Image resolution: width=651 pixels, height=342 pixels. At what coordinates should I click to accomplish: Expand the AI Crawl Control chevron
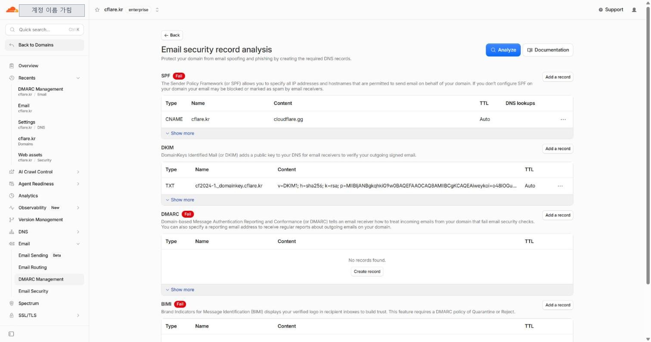click(x=78, y=172)
